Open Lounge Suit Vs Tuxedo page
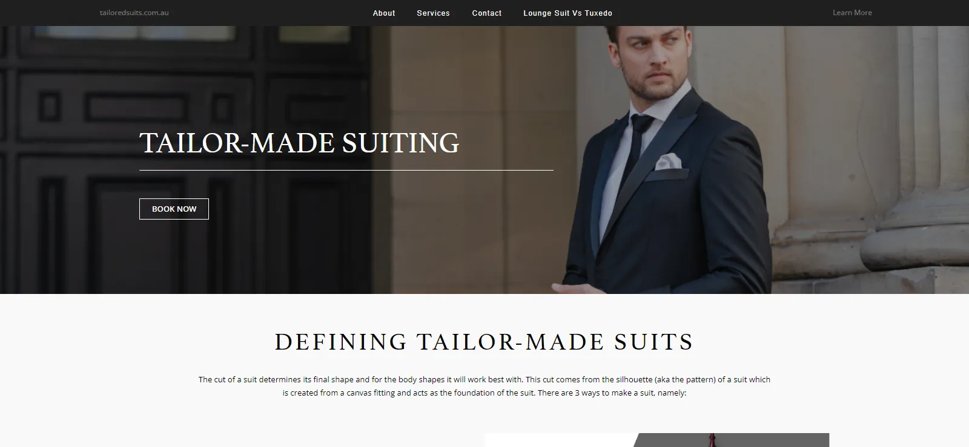 pos(567,13)
